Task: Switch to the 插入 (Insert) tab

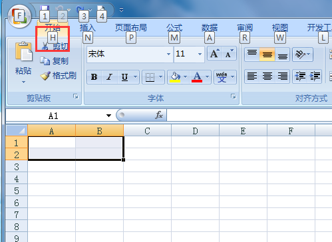Action: click(x=88, y=28)
